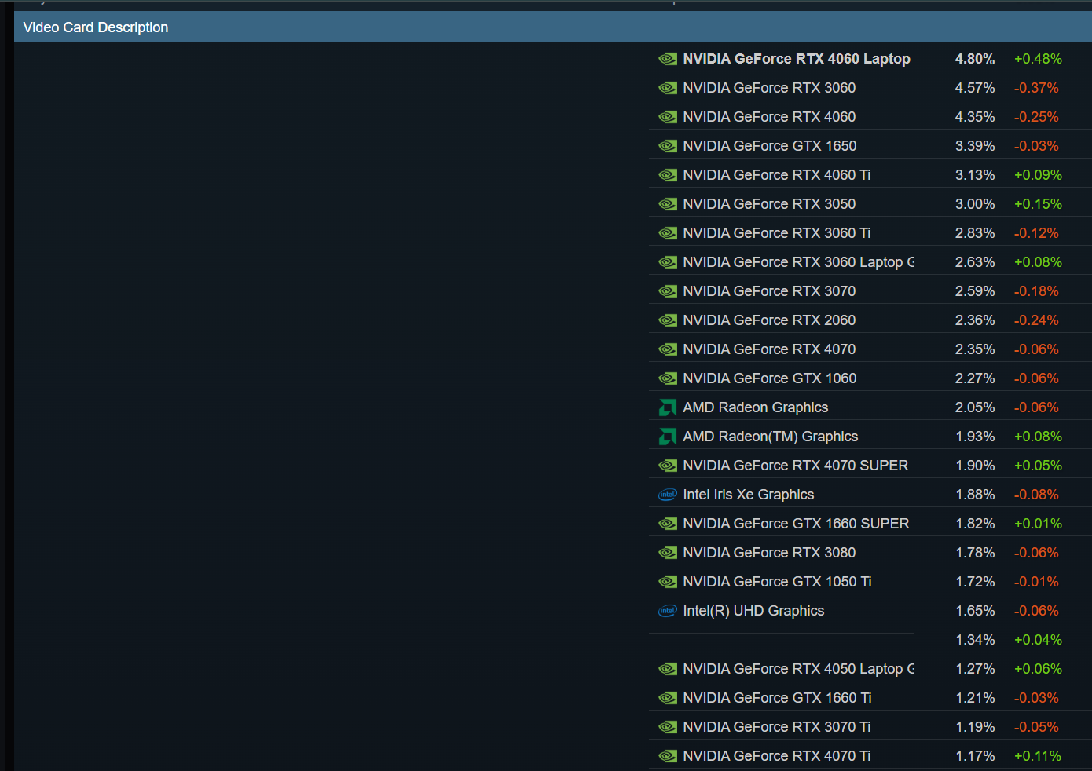This screenshot has height=771, width=1092.
Task: Click NVIDIA icon beside RTX 4070 SUPER
Action: point(668,466)
